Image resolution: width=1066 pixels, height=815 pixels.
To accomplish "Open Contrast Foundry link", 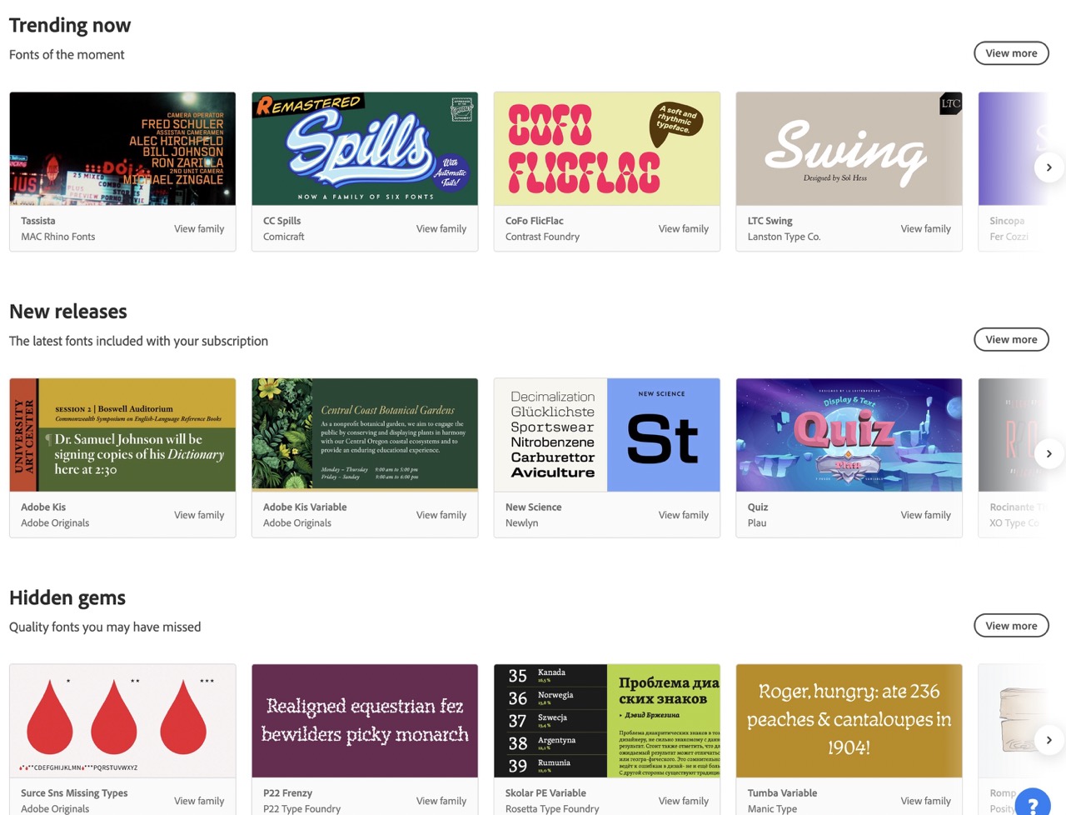I will click(x=542, y=237).
